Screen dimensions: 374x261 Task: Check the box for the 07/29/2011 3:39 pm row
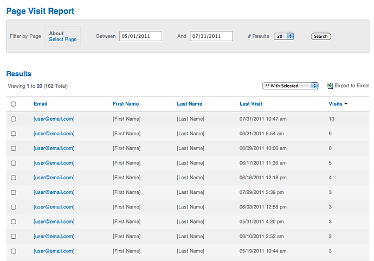tap(14, 192)
